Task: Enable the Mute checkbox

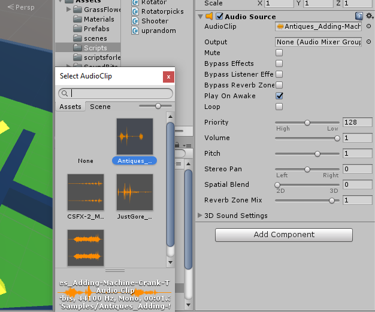Action: [279, 53]
